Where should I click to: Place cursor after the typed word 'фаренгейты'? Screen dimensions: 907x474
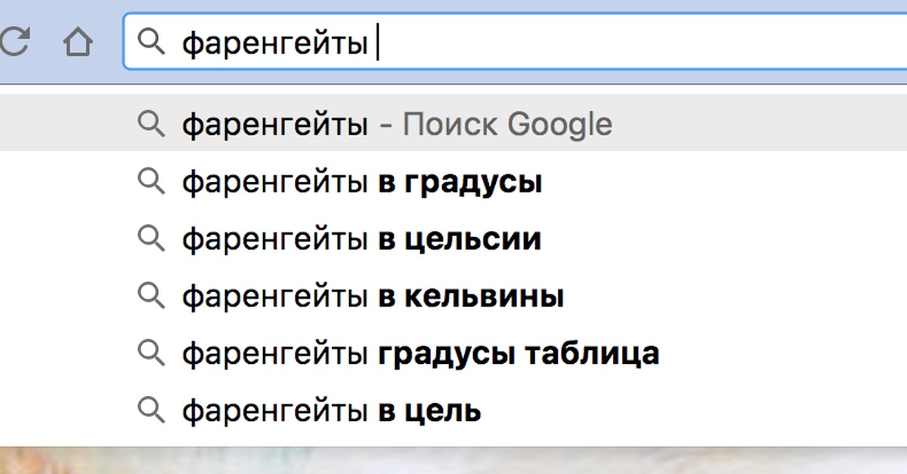378,42
